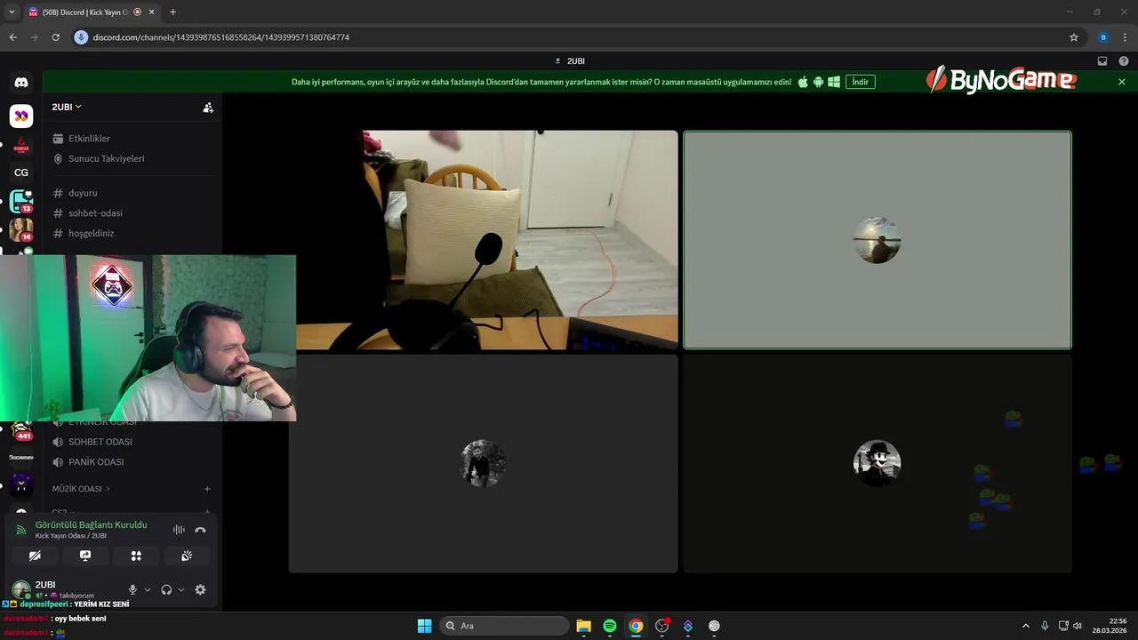The width and height of the screenshot is (1138, 640).
Task: View site information icon in address bar
Action: click(82, 37)
